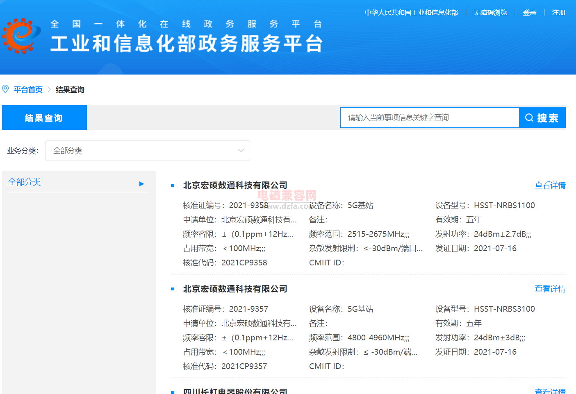
Task: Click 设备型号 HSST-NRBS3100
Action: [x=485, y=309]
